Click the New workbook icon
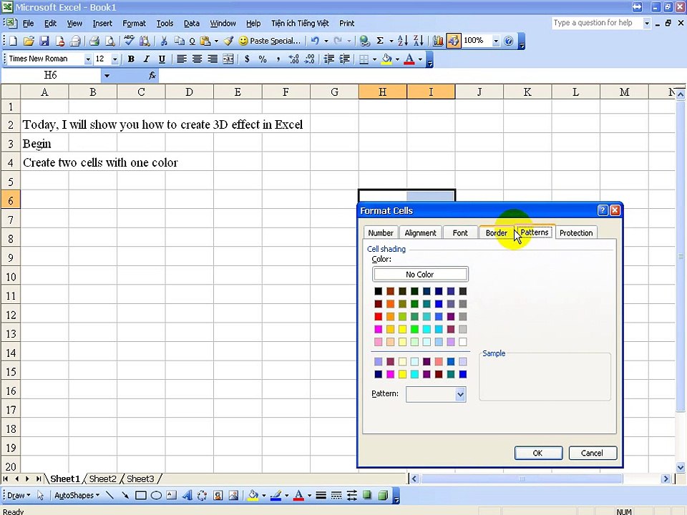 pos(13,41)
